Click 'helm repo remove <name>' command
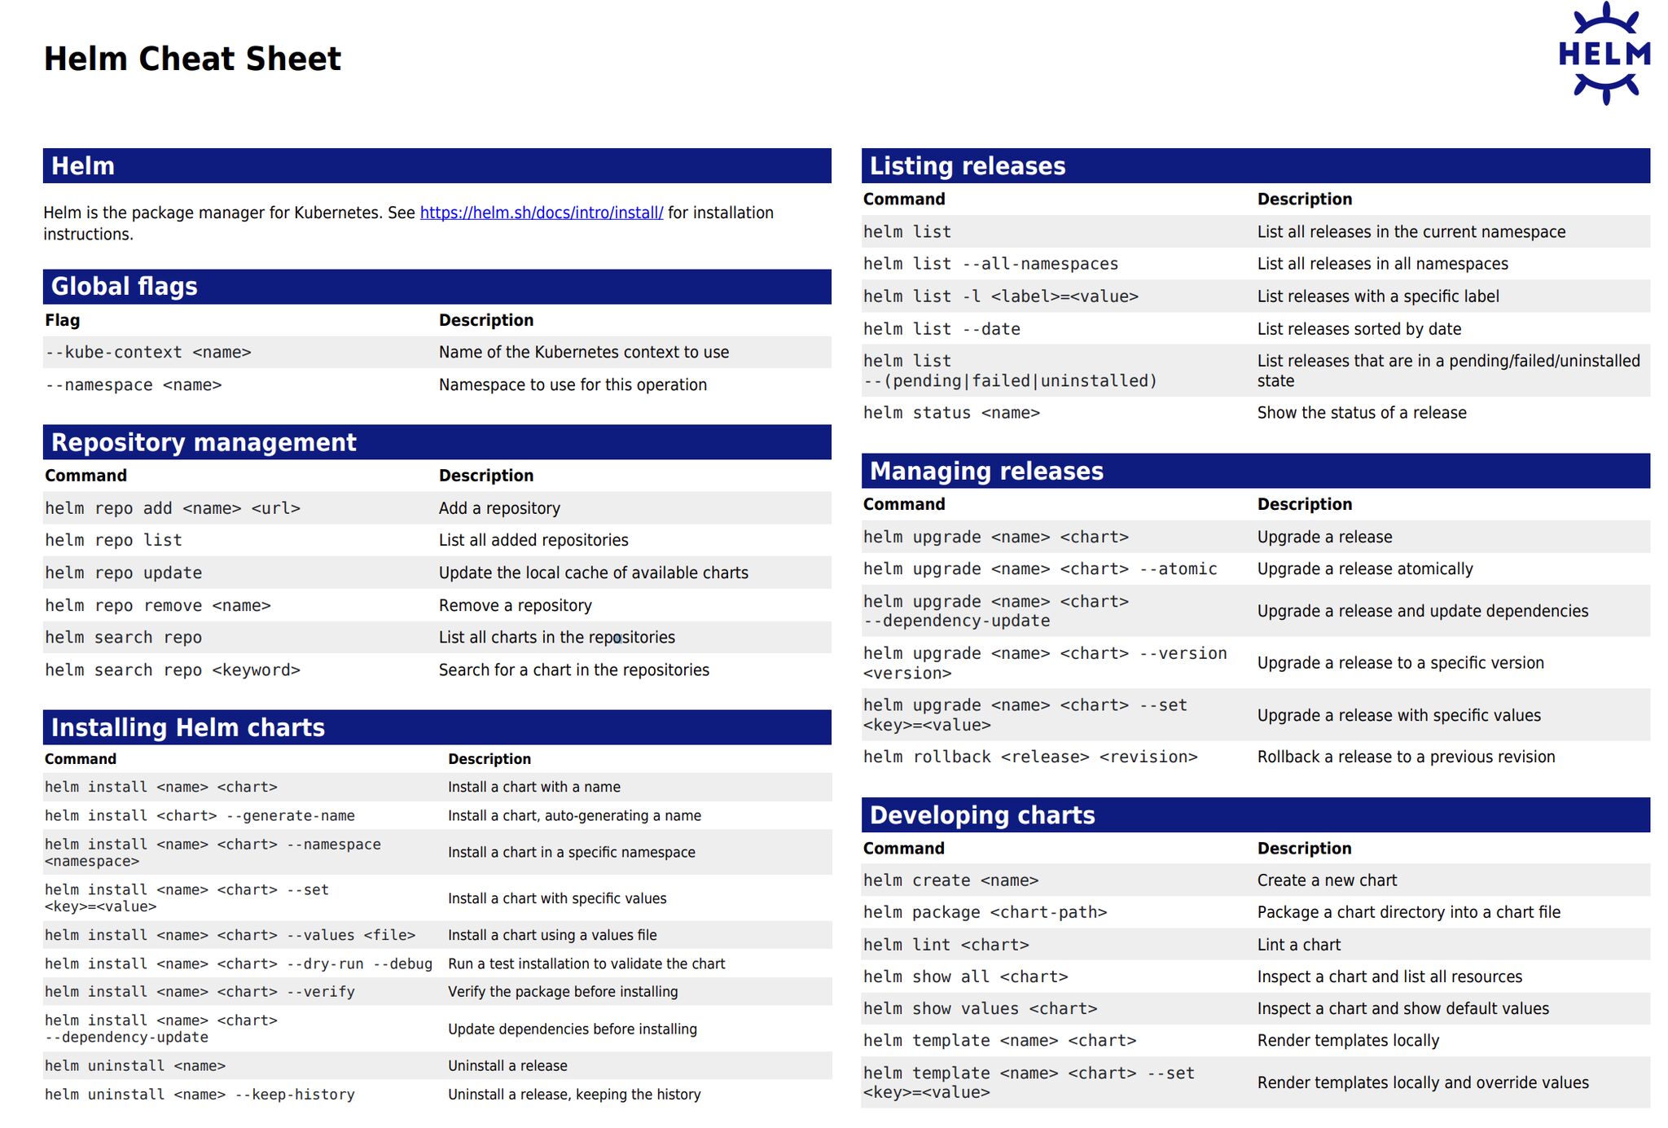Screen dimensions: 1668x1128 tap(158, 605)
